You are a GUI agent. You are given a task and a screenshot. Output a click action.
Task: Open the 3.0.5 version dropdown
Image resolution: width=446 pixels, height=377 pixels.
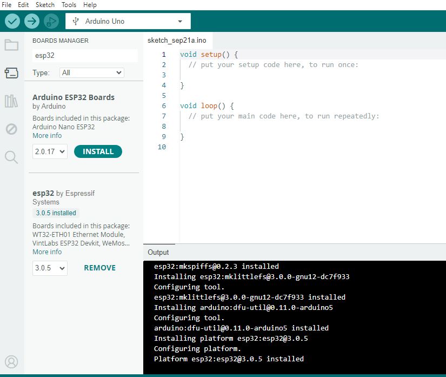[x=50, y=268]
